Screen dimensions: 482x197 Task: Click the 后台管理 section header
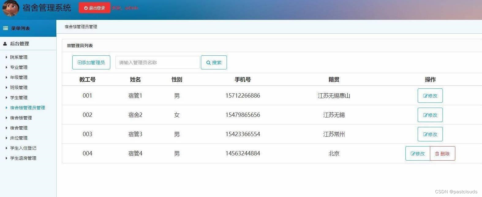point(28,44)
